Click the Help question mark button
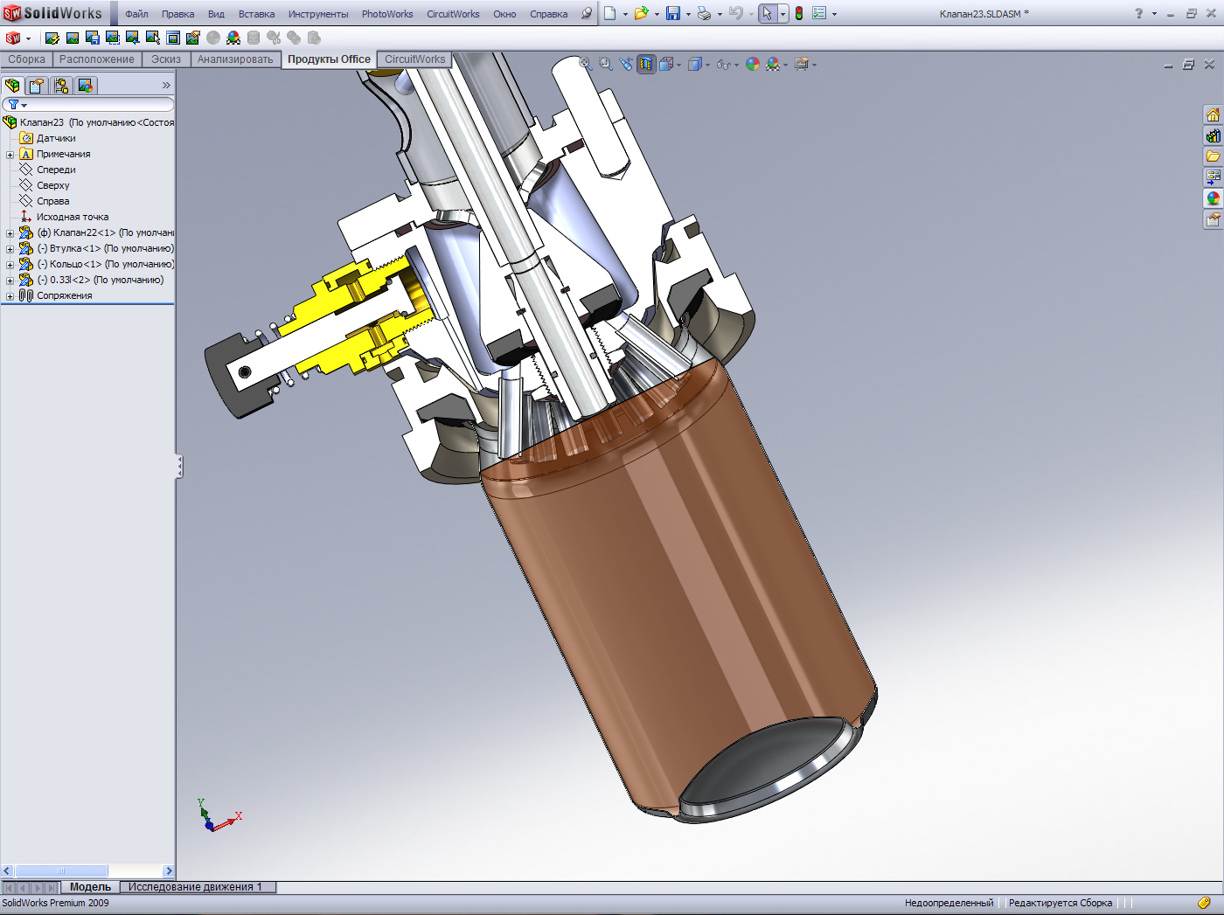Image resolution: width=1224 pixels, height=915 pixels. [1138, 13]
